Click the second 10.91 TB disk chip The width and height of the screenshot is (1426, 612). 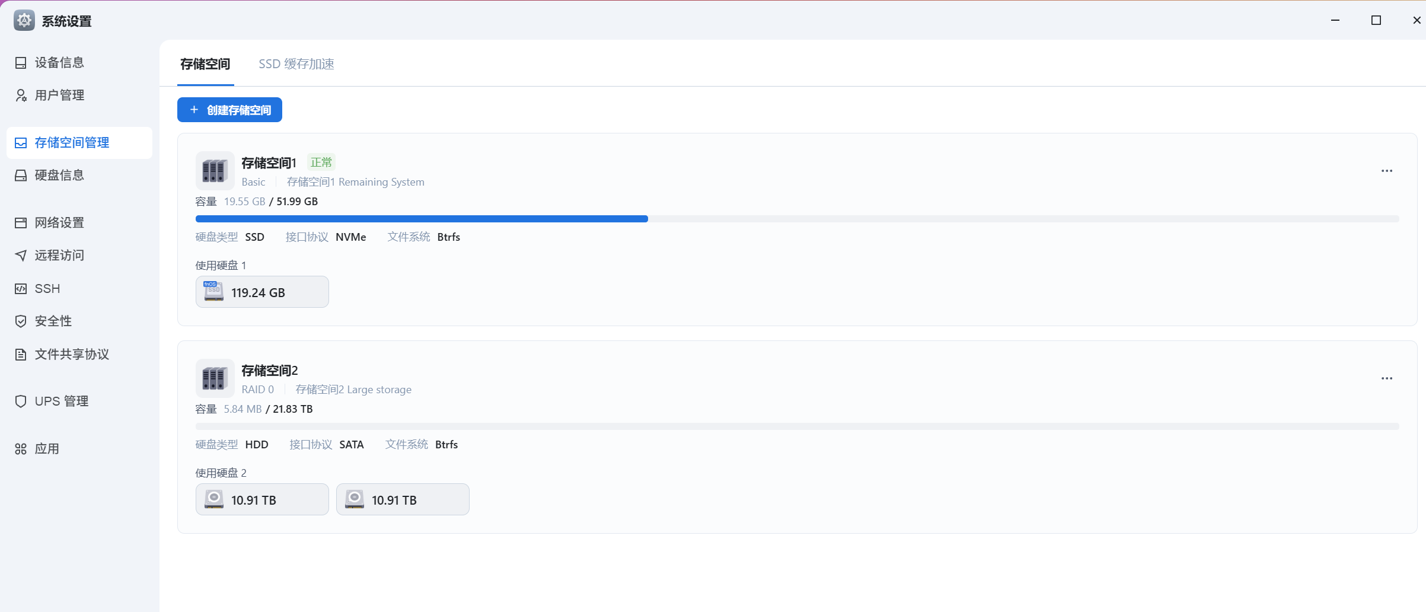tap(403, 499)
